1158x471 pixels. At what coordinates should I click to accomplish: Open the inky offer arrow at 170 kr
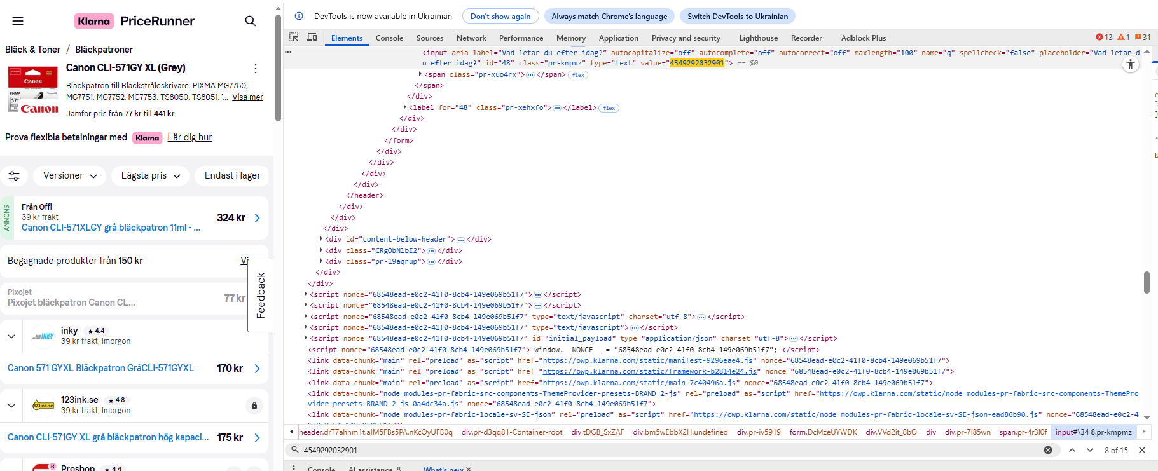[258, 369]
